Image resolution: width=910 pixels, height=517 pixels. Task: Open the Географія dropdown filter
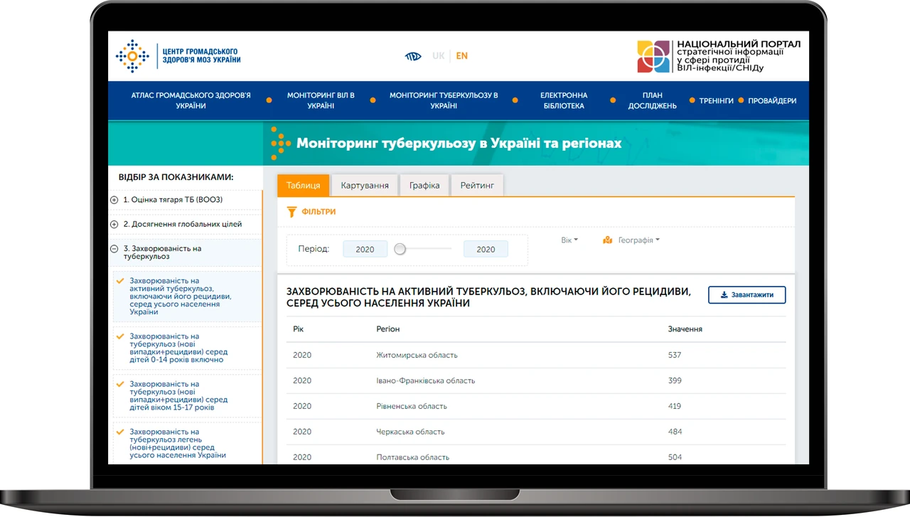coord(638,240)
